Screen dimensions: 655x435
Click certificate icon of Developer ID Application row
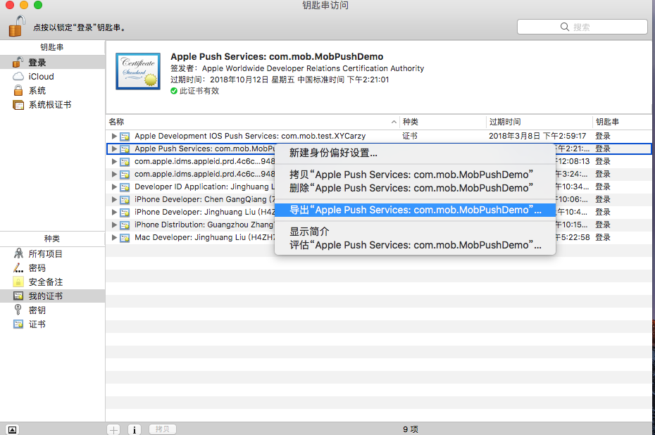click(125, 187)
